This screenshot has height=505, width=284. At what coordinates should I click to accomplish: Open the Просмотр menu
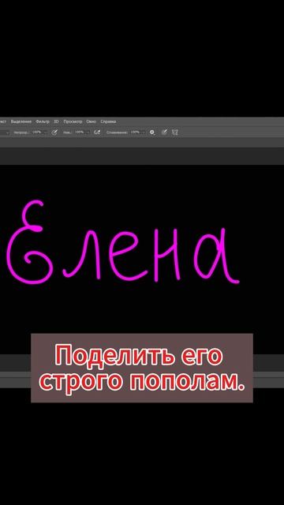pyautogui.click(x=73, y=122)
